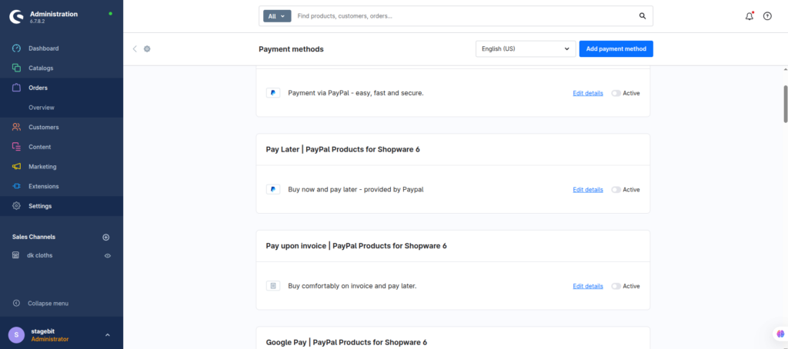Screen dimensions: 788x349
Task: Go back using the left arrow
Action: tap(135, 48)
